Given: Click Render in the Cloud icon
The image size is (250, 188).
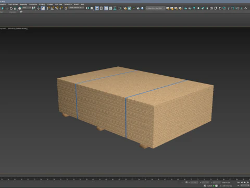Looking at the screenshot, I should [x=142, y=8].
